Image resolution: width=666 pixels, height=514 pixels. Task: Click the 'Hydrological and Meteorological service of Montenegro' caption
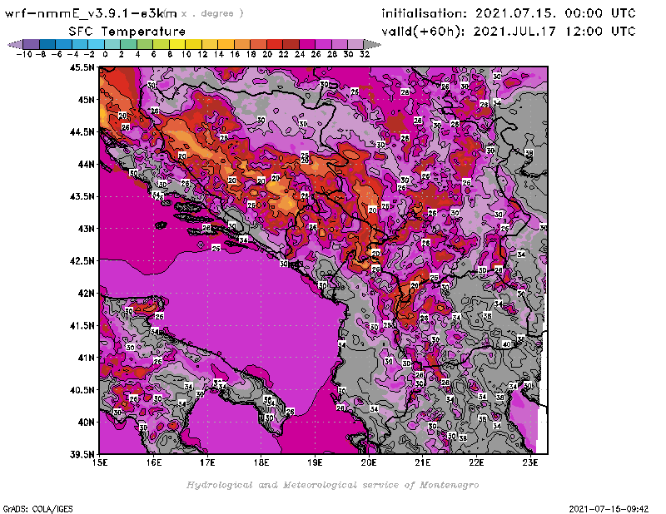tap(332, 485)
